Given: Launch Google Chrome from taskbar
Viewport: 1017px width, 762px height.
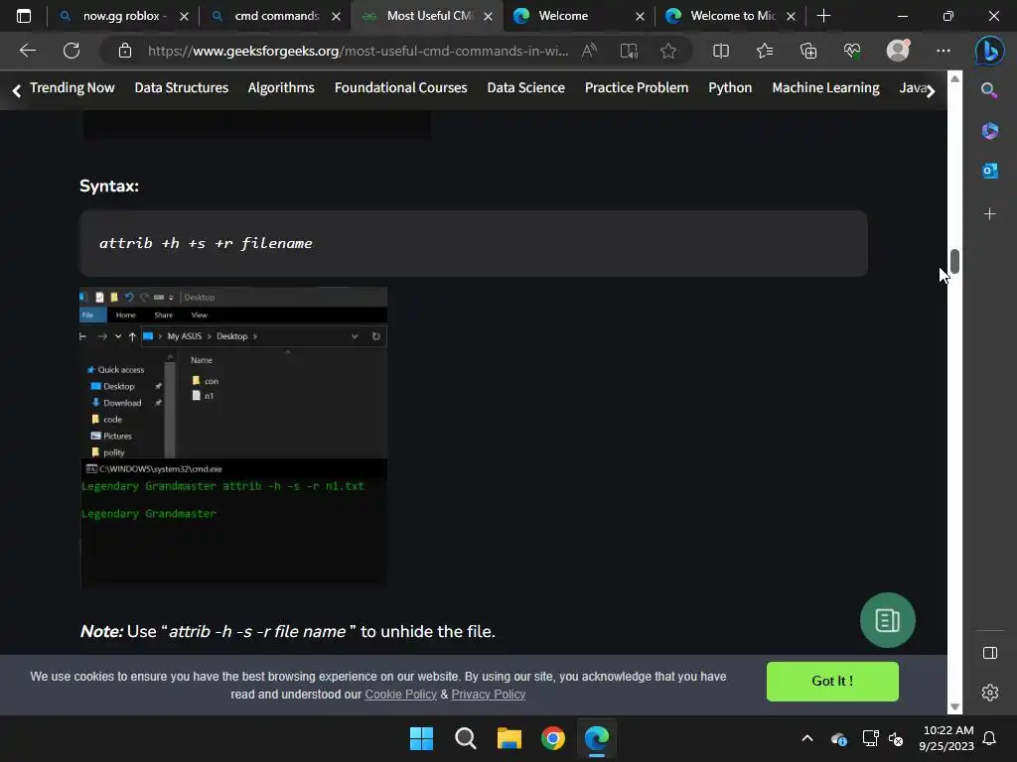Looking at the screenshot, I should (552, 738).
